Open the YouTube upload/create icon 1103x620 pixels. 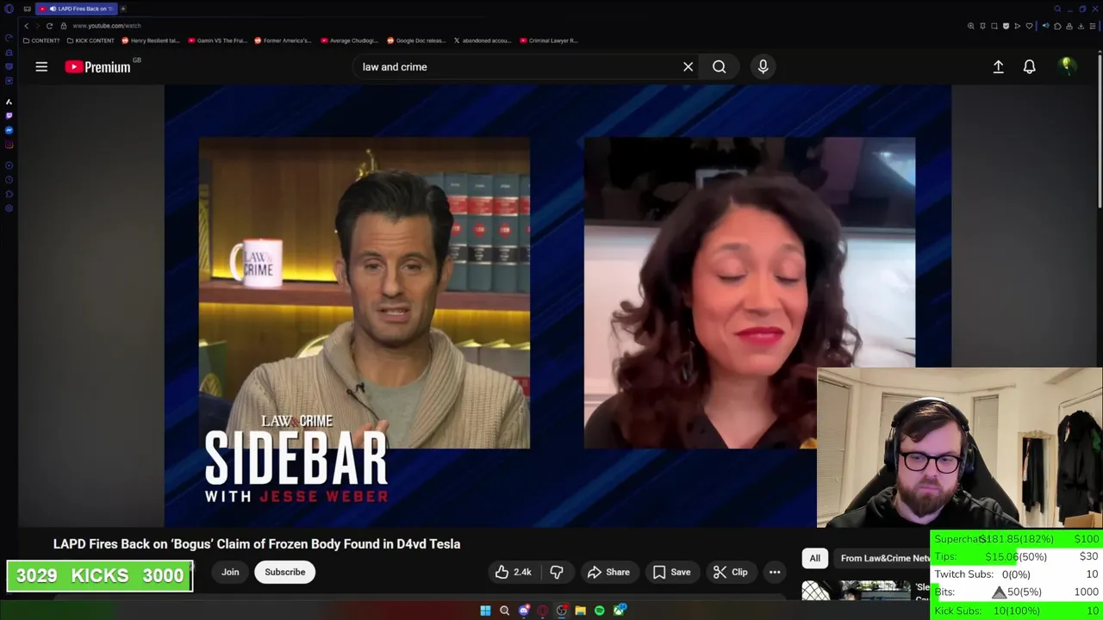coord(998,66)
